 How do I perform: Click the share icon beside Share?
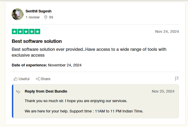pyautogui.click(x=38, y=79)
